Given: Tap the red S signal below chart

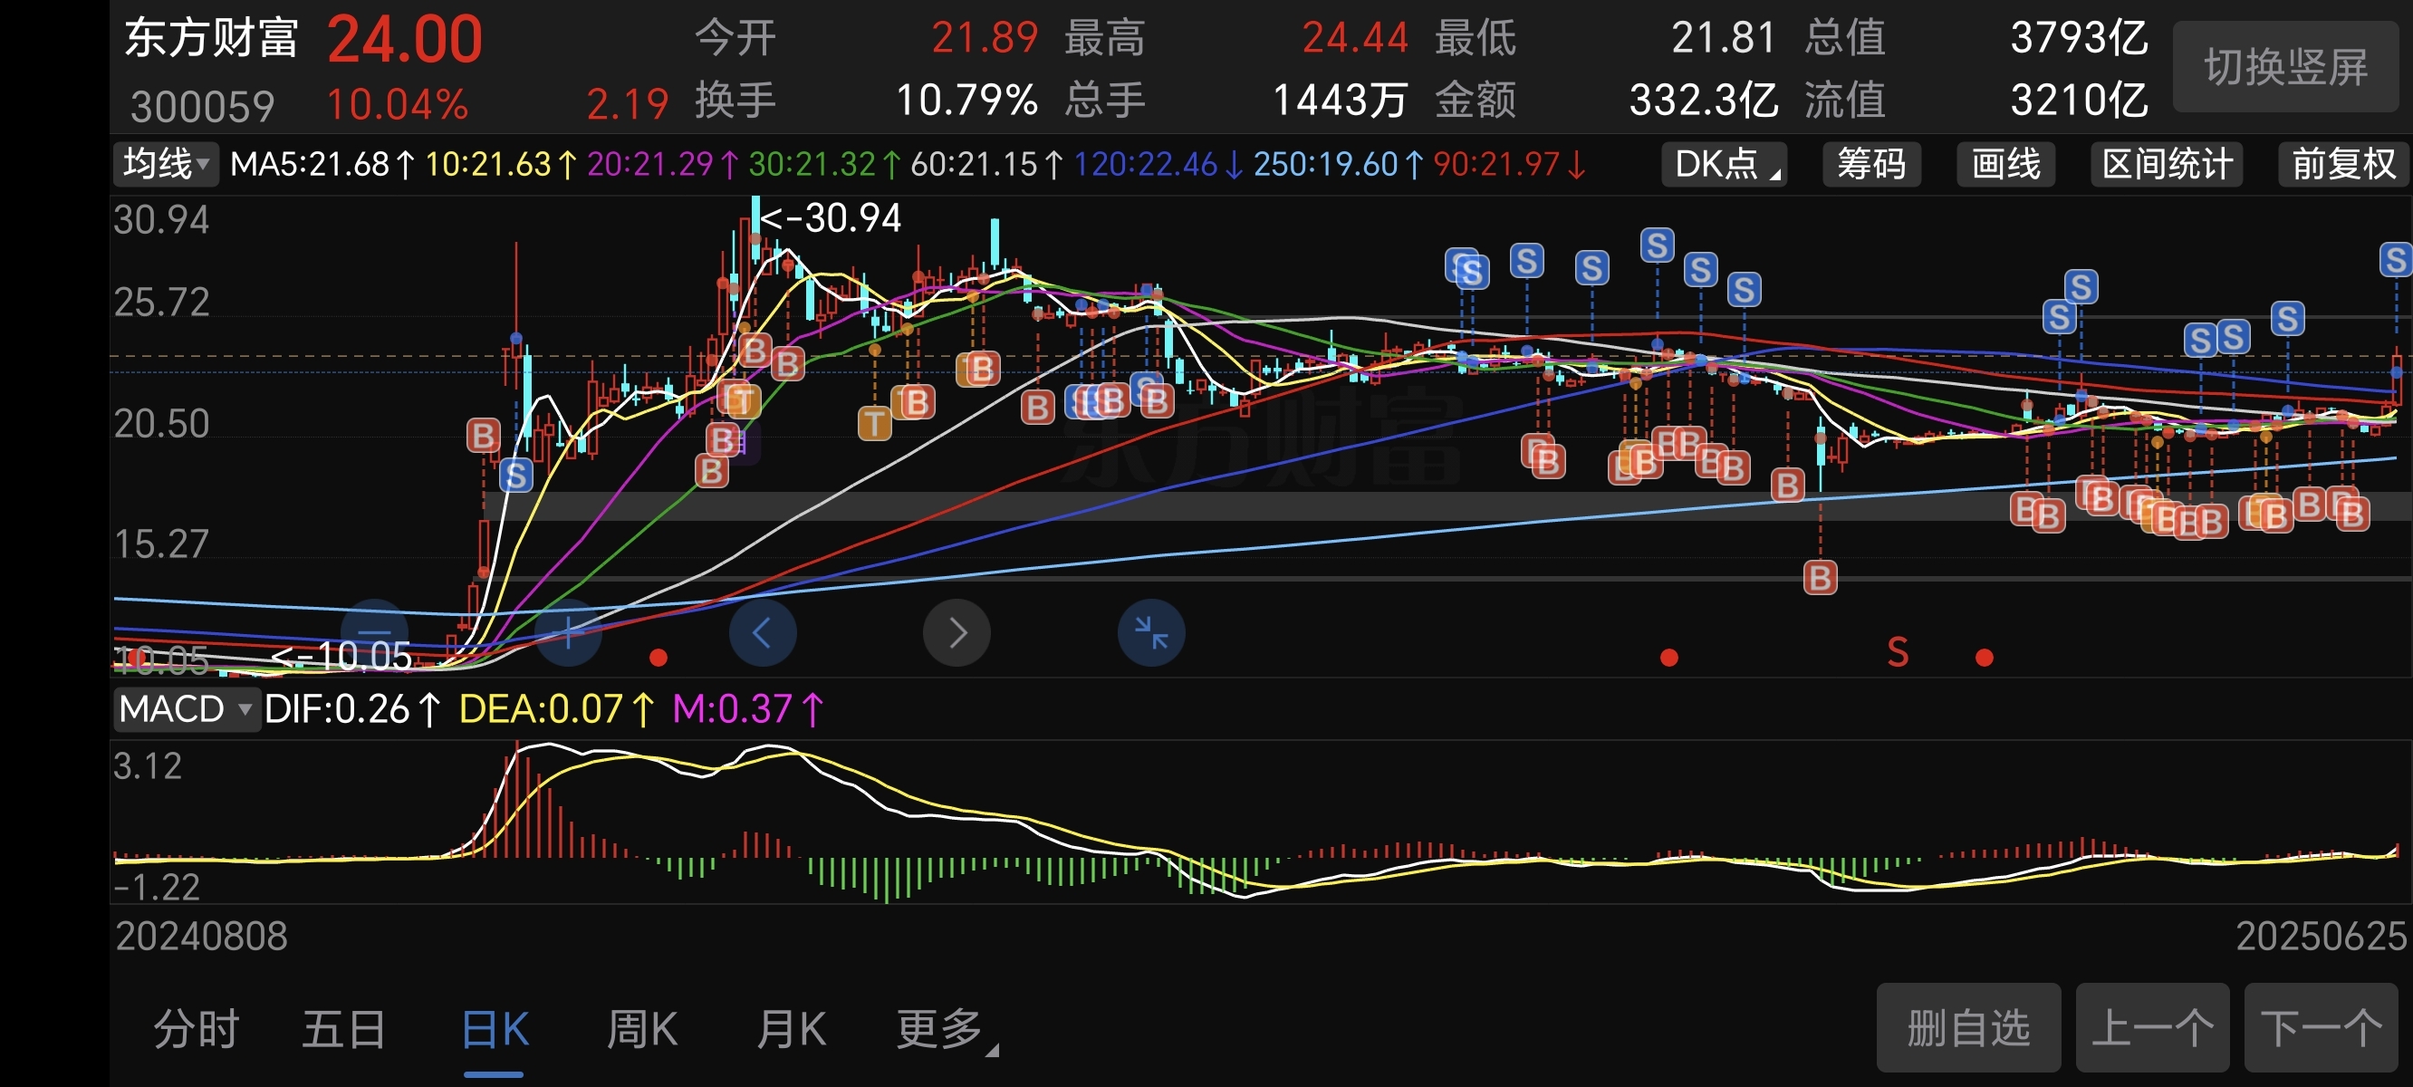Looking at the screenshot, I should pyautogui.click(x=1898, y=652).
